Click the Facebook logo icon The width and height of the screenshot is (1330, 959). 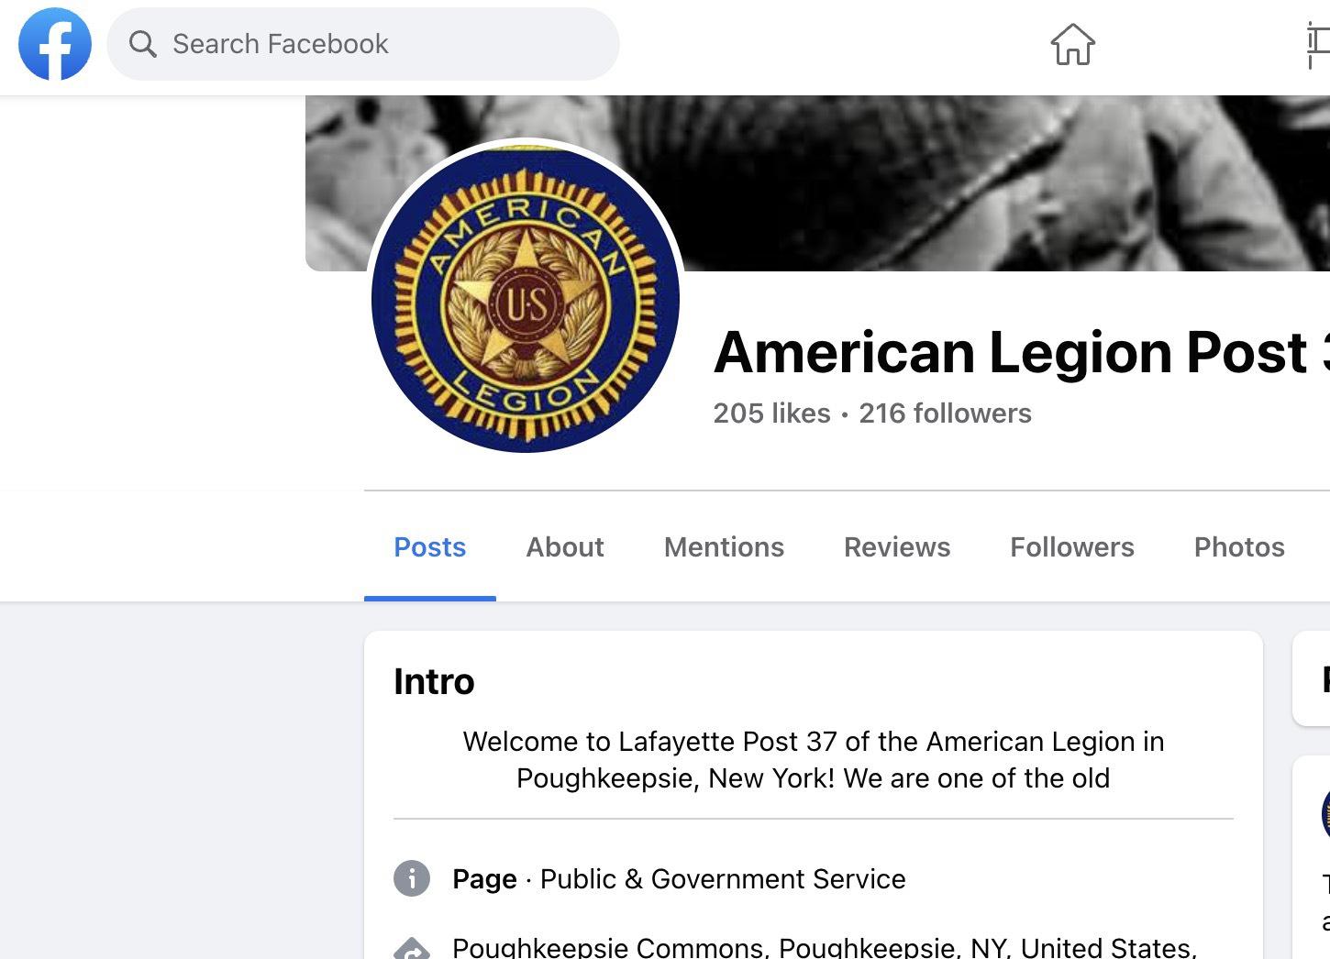tap(55, 44)
